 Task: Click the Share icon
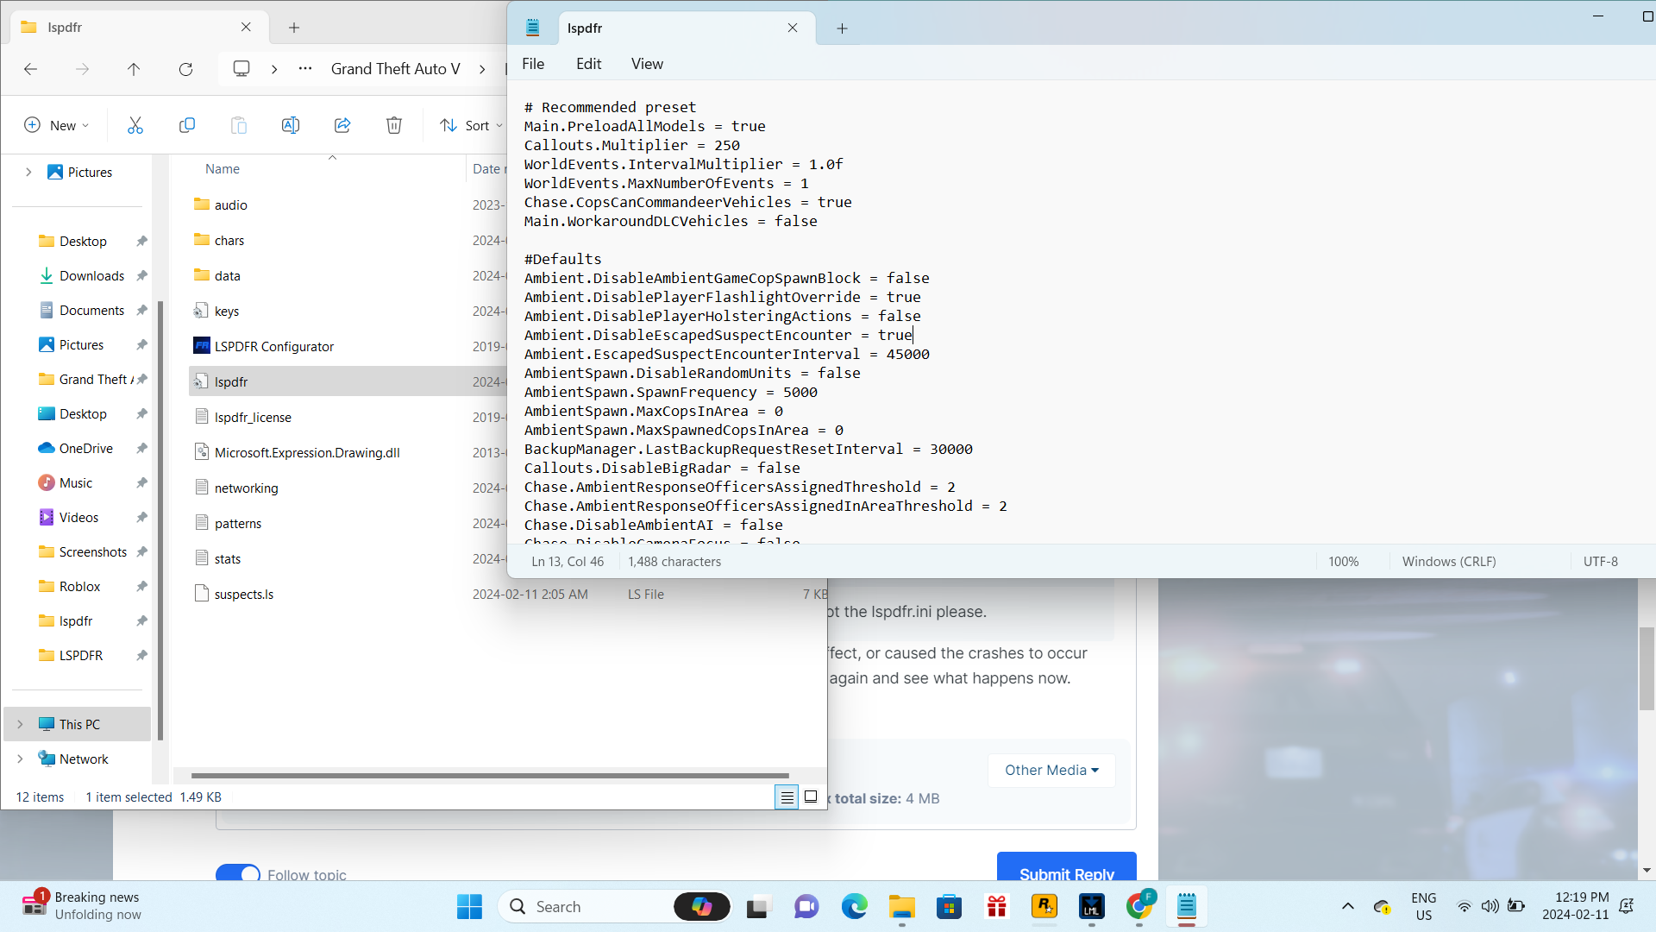tap(342, 125)
